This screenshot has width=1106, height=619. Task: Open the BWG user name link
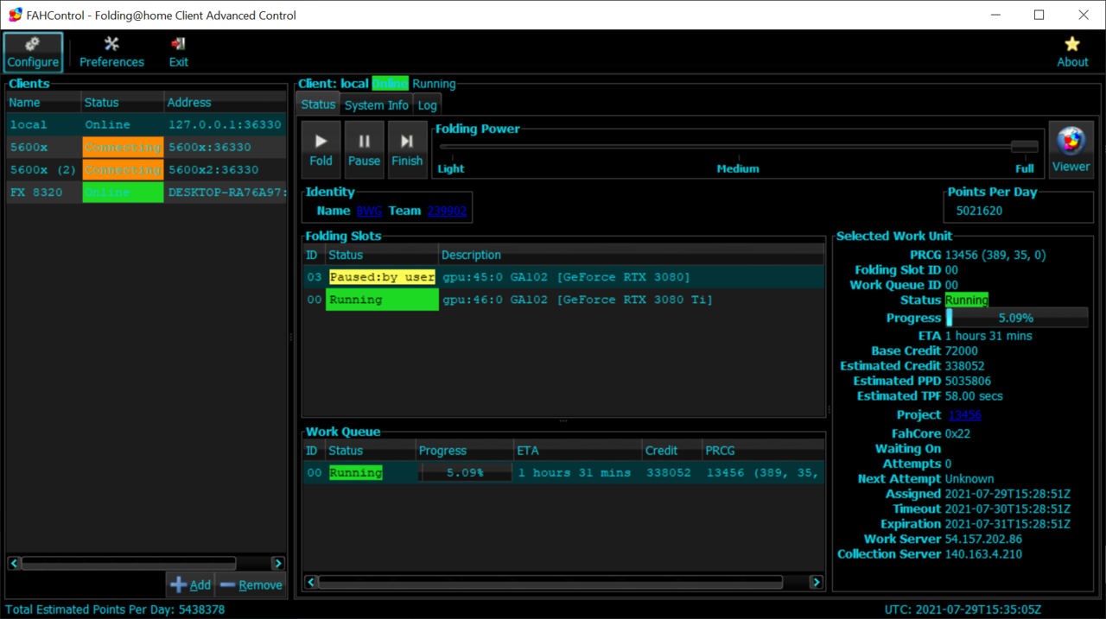369,211
